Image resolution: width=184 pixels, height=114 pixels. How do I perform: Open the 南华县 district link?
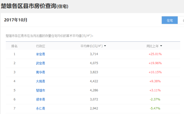41,72
